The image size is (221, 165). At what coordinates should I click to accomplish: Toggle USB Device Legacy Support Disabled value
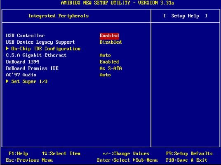[110, 42]
